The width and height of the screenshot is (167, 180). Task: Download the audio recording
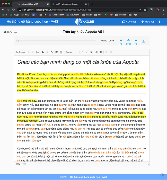(x=144, y=41)
